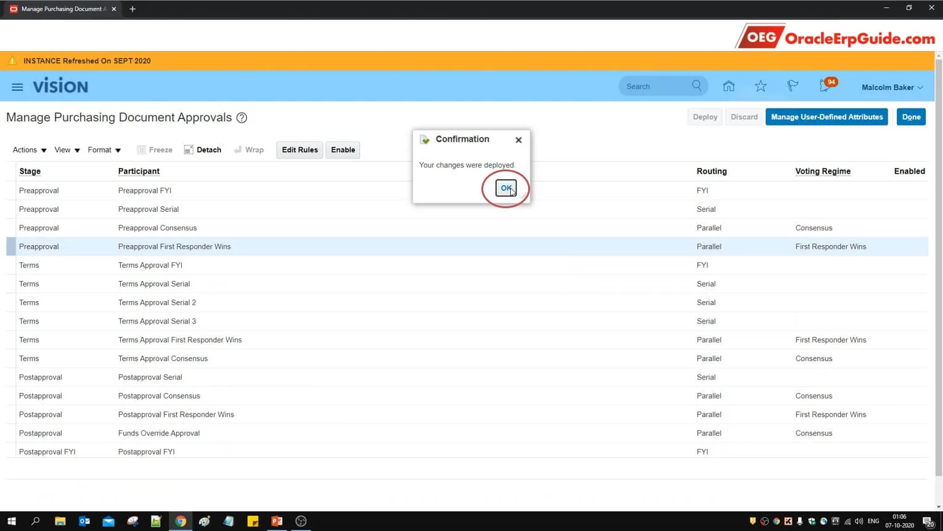The height and width of the screenshot is (531, 943).
Task: Click the Edit Rules button
Action: pos(300,150)
